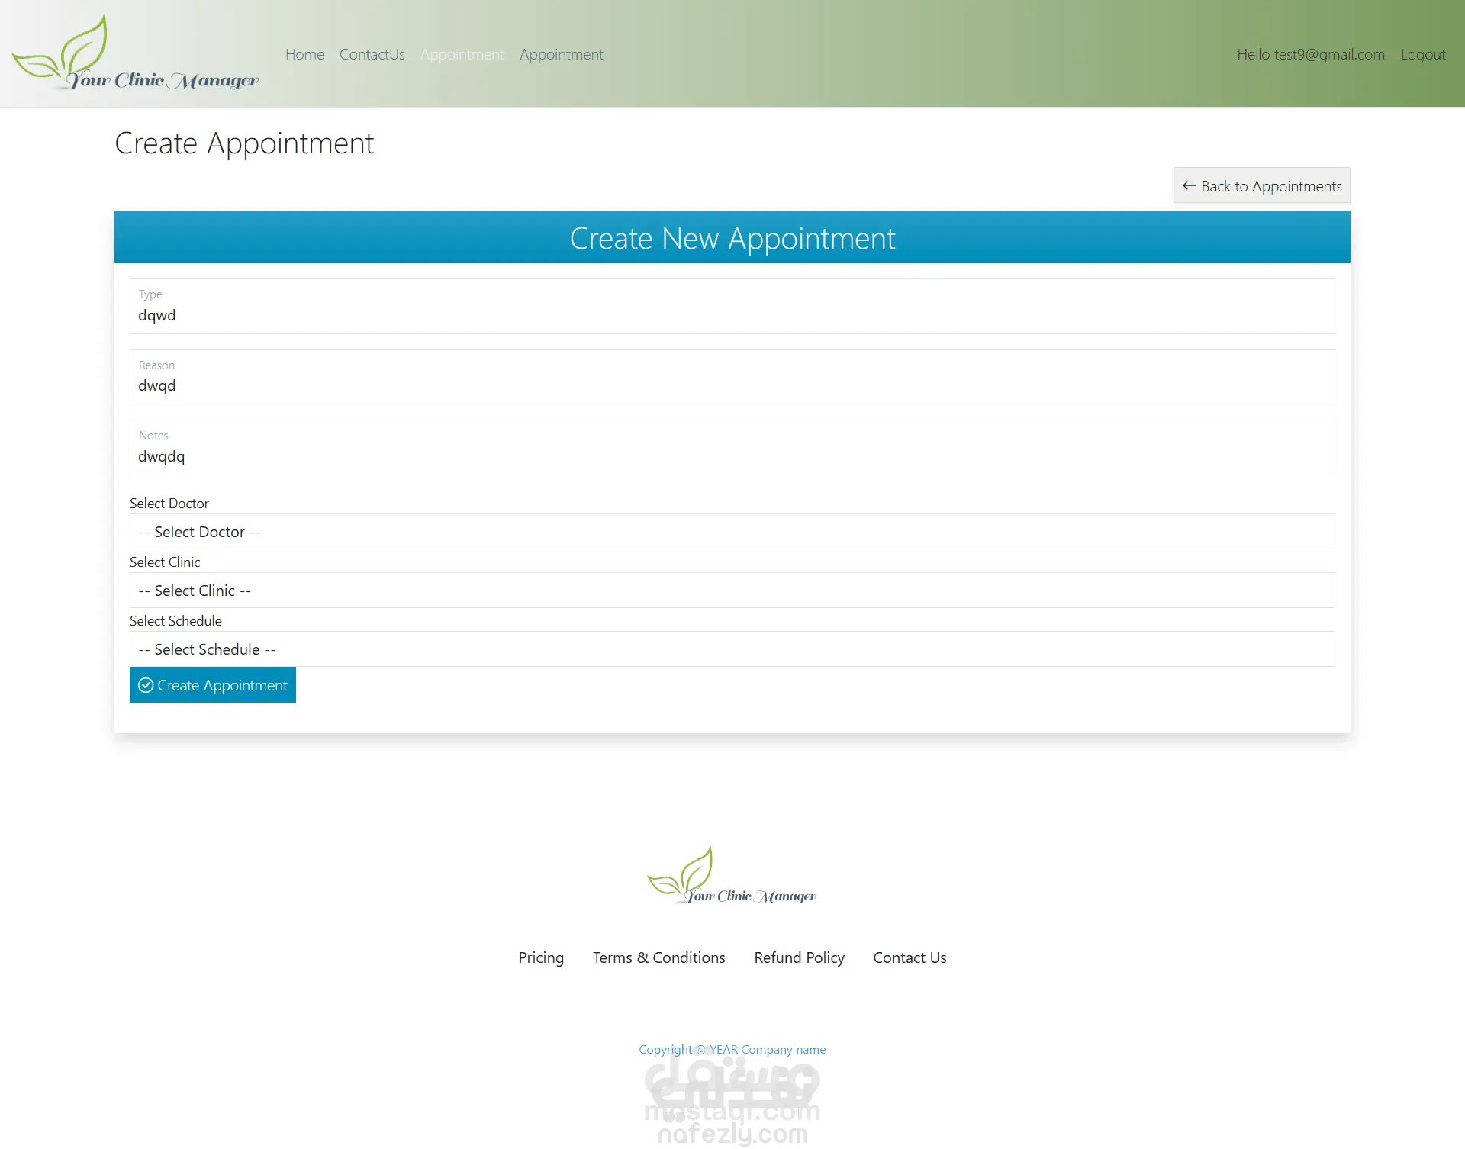Open the Select Doctor dropdown
This screenshot has height=1149, width=1465.
732,532
